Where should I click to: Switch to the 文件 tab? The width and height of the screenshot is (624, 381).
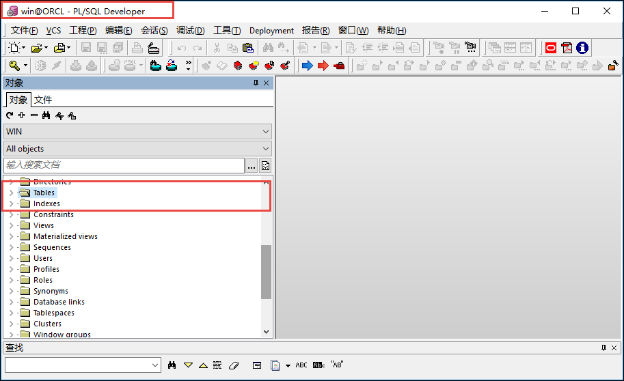43,100
